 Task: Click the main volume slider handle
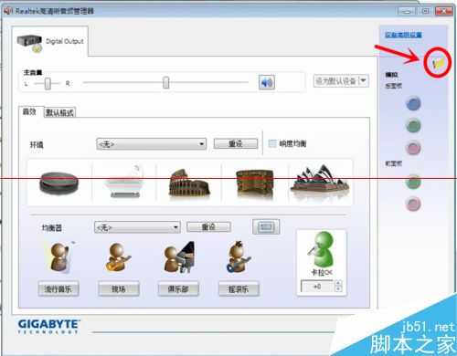tap(165, 82)
